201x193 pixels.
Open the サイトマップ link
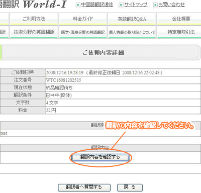click(x=136, y=5)
